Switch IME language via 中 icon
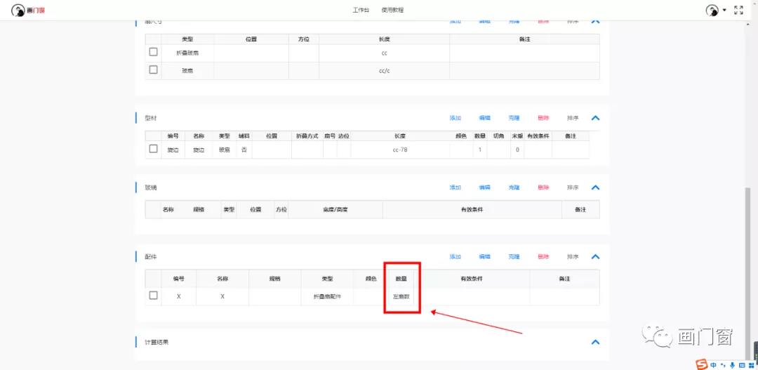 click(714, 364)
